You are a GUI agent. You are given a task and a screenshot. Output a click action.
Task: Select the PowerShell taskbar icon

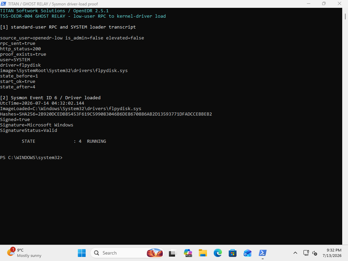263,253
